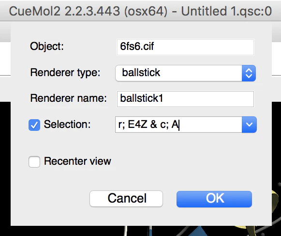The width and height of the screenshot is (281, 236).
Task: Expand the Selection history dropdown arrow
Action: coord(249,125)
